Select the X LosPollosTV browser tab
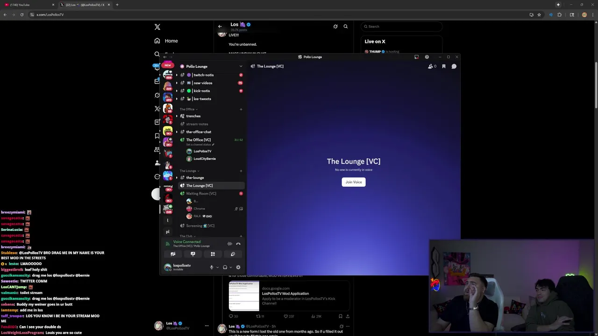Viewport: 598px width, 336px height. click(x=85, y=5)
